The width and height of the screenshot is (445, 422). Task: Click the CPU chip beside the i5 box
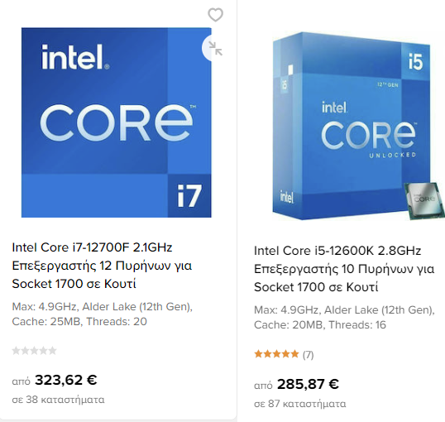tap(424, 201)
